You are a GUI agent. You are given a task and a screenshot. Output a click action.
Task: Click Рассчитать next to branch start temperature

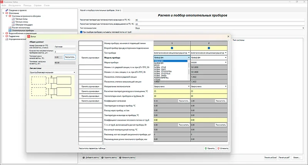70,57
